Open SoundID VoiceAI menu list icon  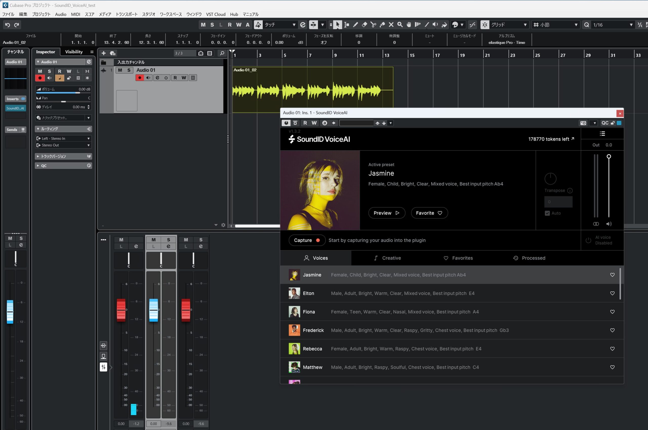[x=602, y=134]
